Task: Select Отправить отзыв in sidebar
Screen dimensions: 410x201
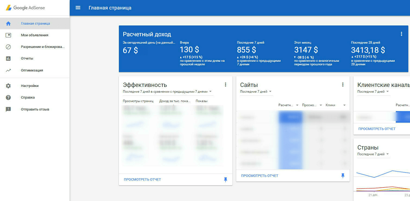Action: coord(35,109)
